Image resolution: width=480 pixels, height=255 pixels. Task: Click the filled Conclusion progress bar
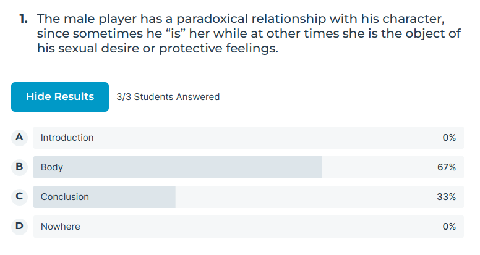click(x=105, y=197)
